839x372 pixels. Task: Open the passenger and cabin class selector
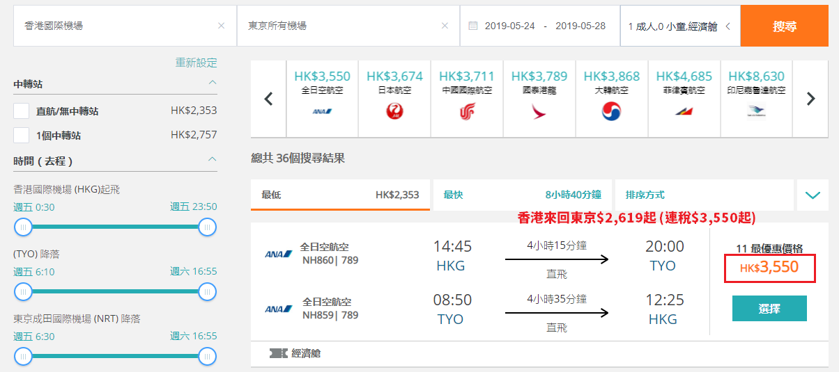680,26
